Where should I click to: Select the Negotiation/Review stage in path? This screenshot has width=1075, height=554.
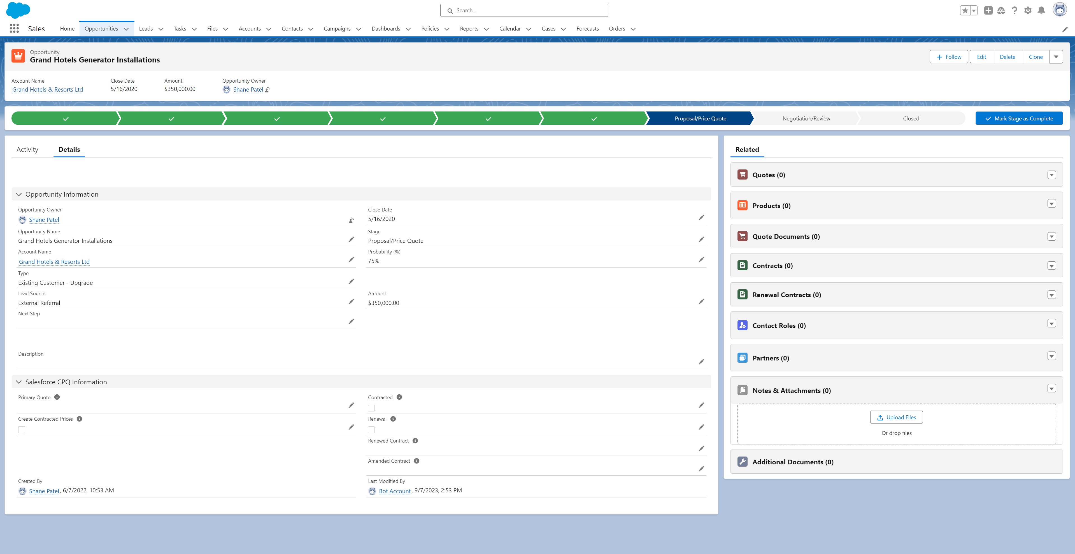[806, 118]
